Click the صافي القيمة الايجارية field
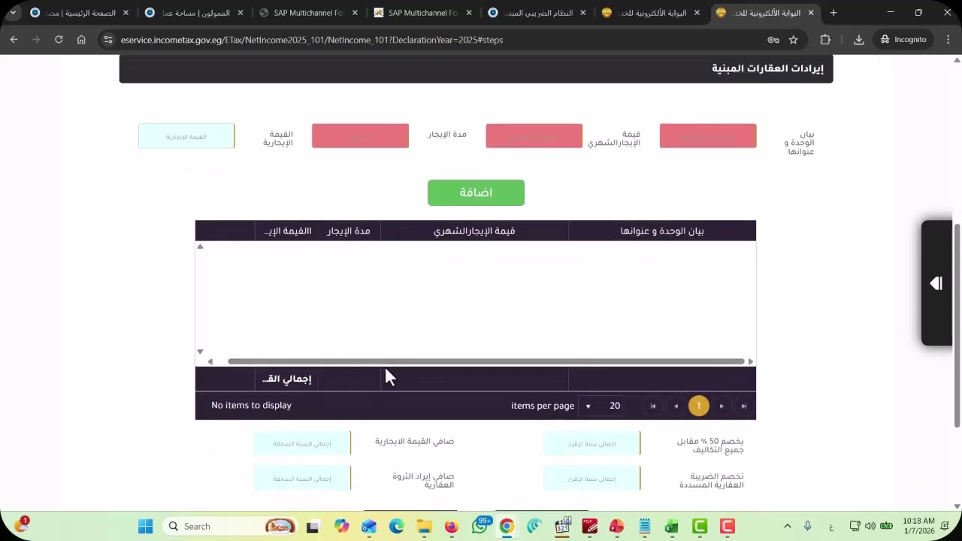This screenshot has width=962, height=541. pos(302,443)
